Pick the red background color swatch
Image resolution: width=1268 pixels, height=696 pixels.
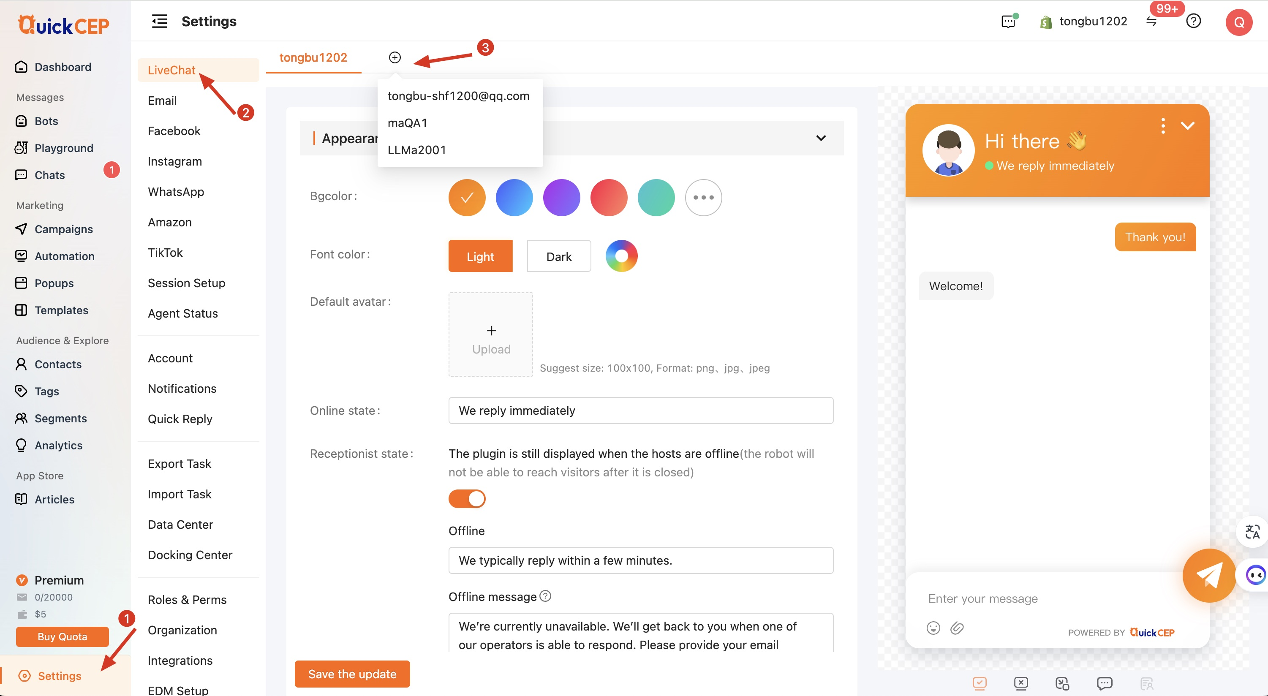(609, 197)
